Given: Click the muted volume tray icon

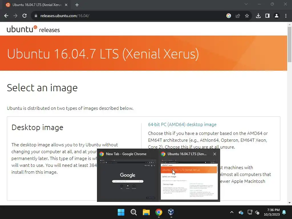Looking at the screenshot, I should pos(257,212).
